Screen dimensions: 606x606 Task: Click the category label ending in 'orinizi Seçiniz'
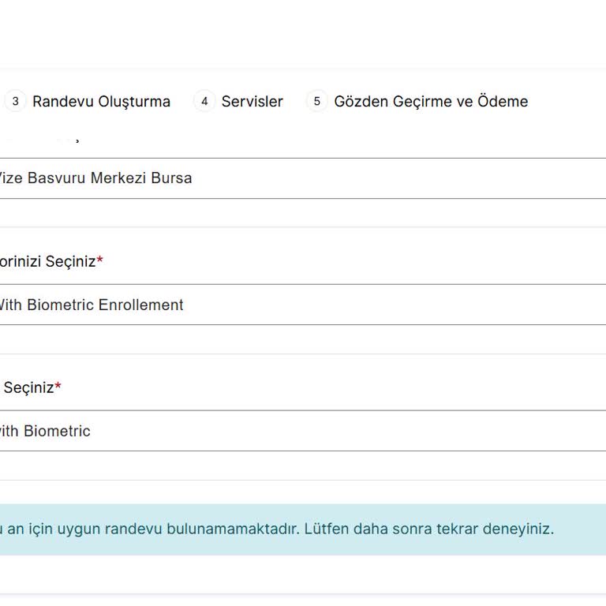[47, 261]
